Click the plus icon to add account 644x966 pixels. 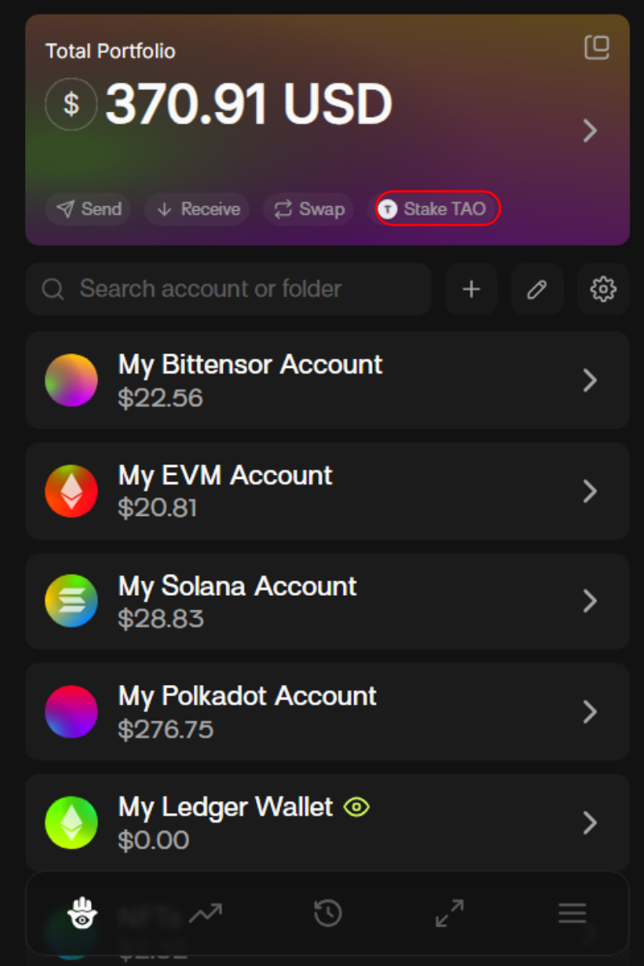point(472,289)
